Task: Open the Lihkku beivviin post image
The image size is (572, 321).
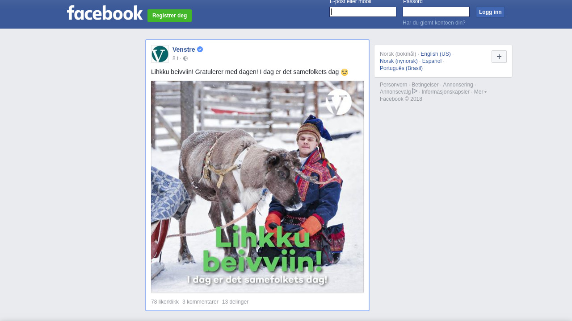Action: [x=257, y=187]
